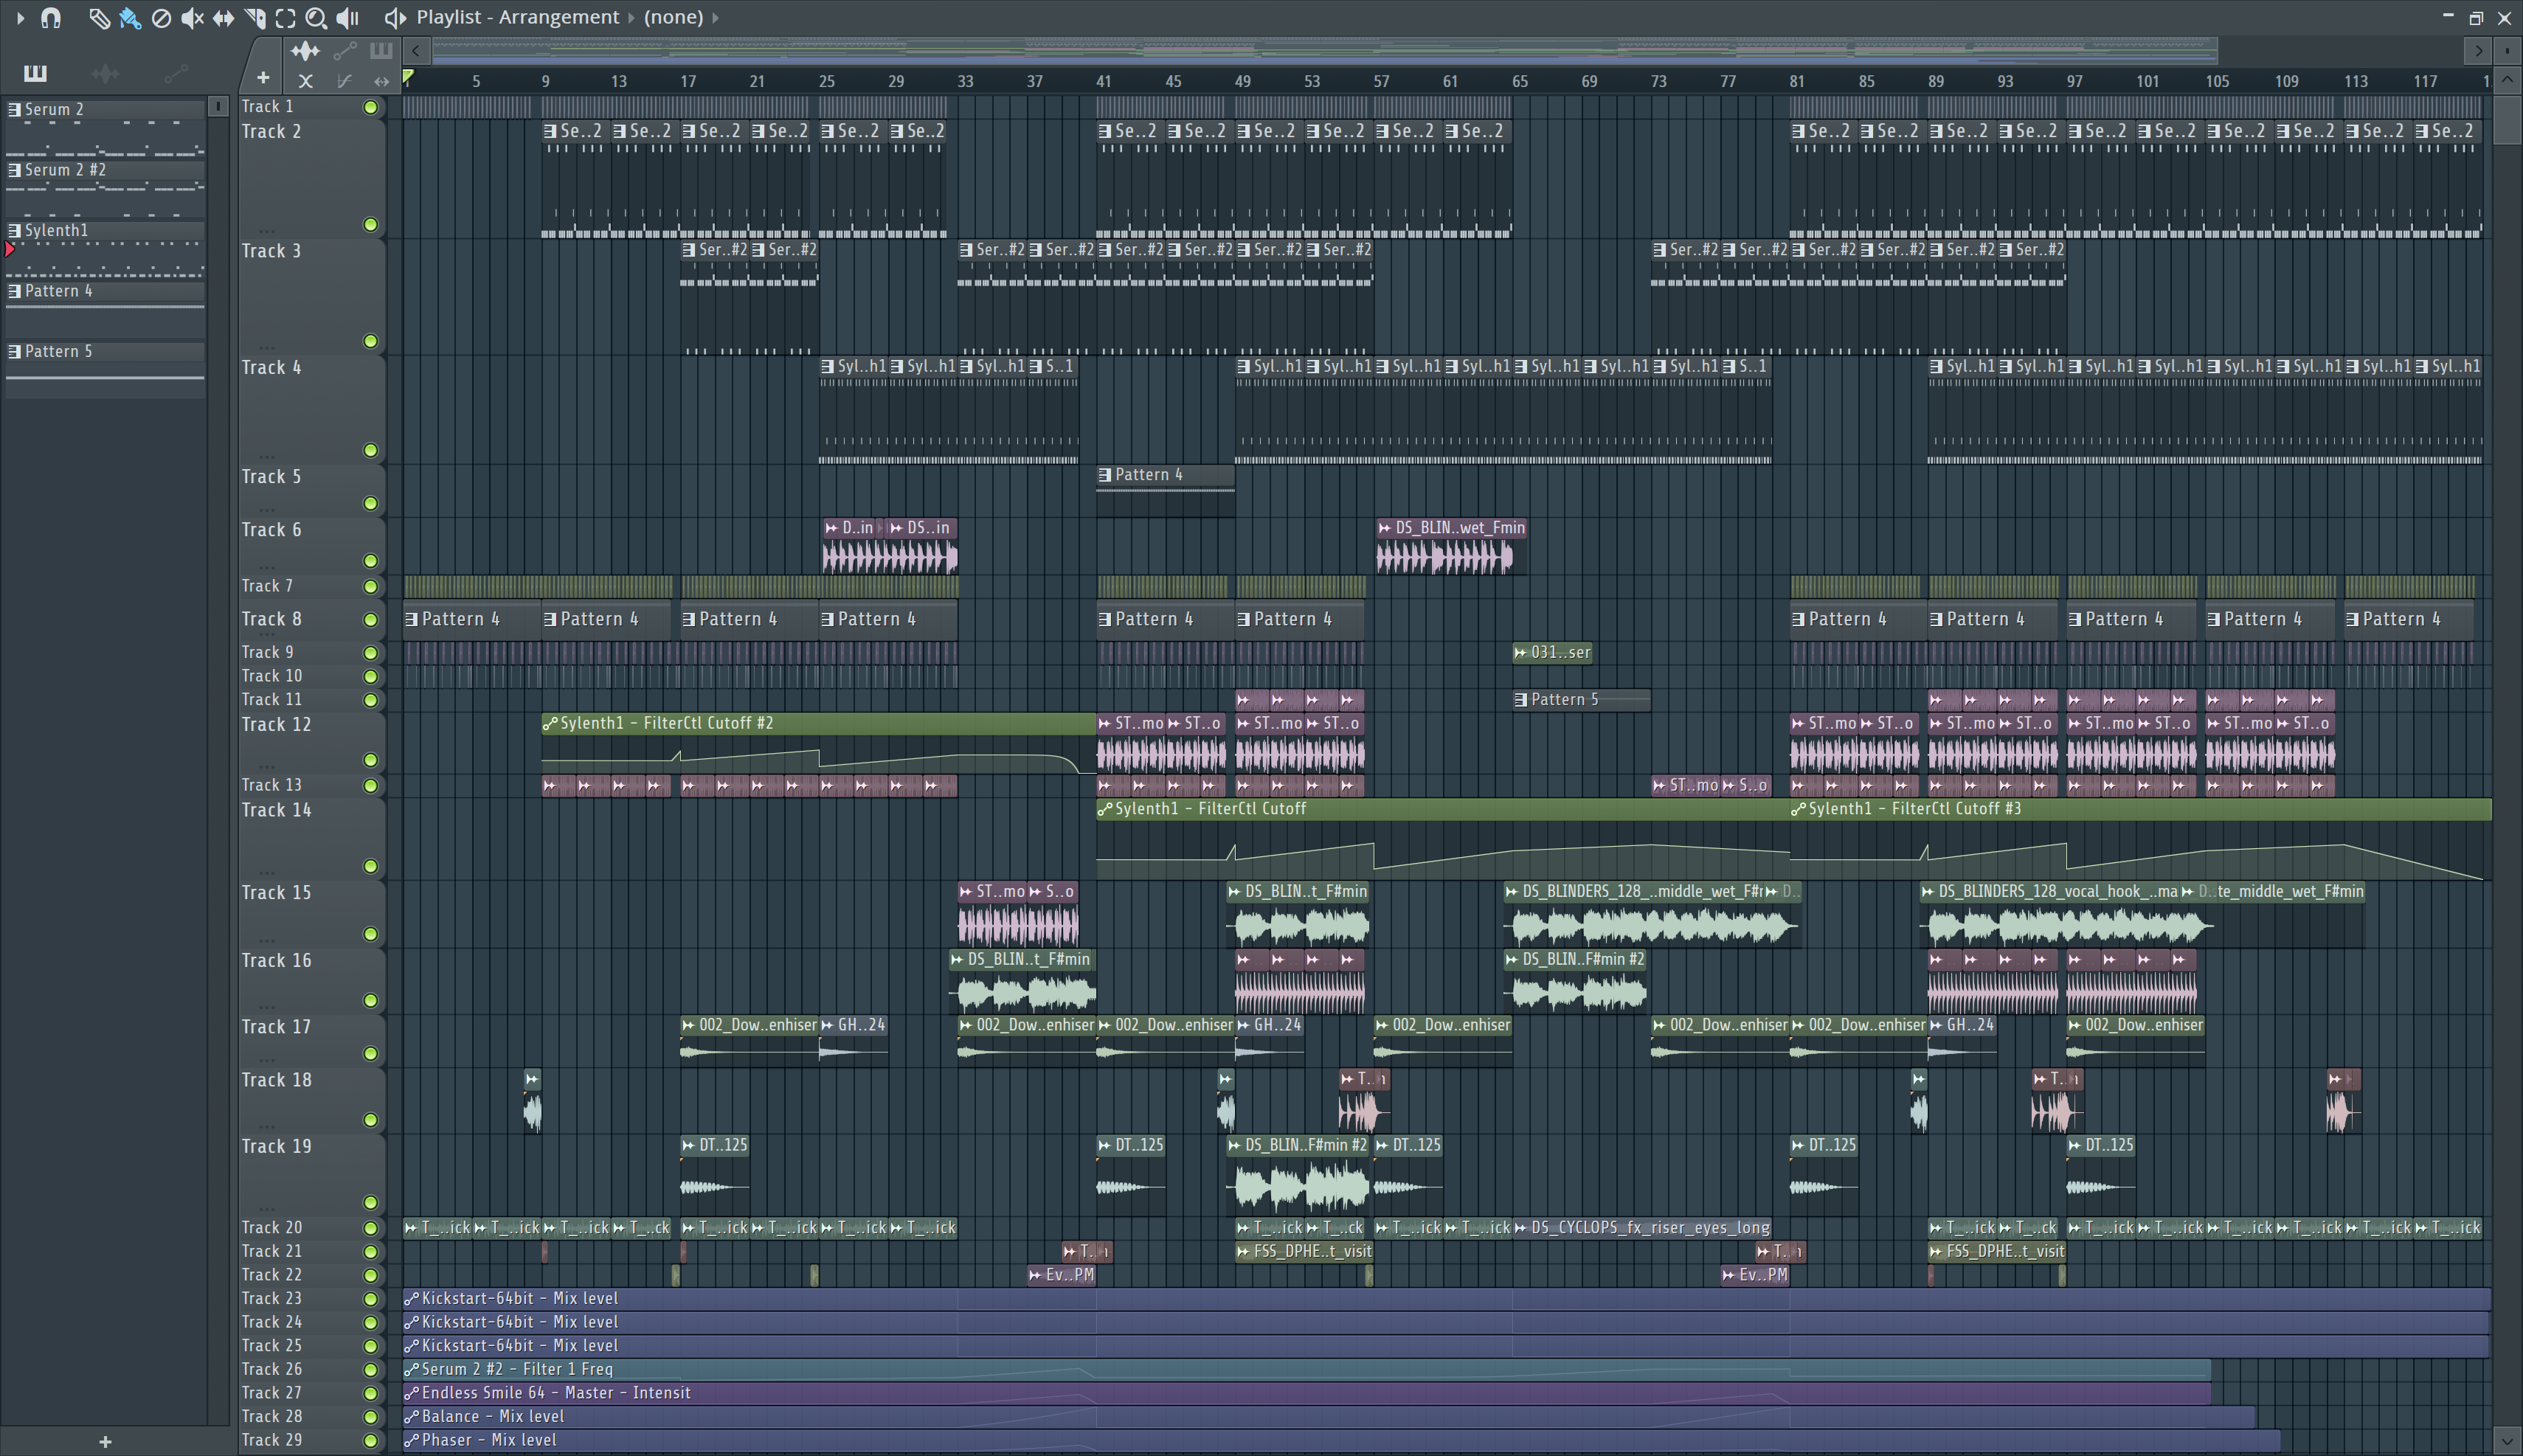
Task: Disable Track 12 using its green LED
Action: coord(370,760)
